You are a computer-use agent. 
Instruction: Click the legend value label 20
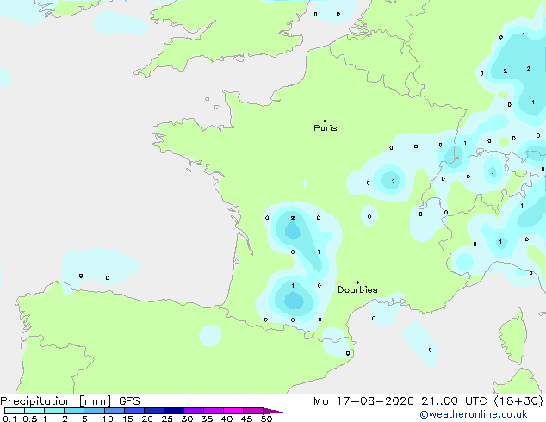tap(147, 419)
